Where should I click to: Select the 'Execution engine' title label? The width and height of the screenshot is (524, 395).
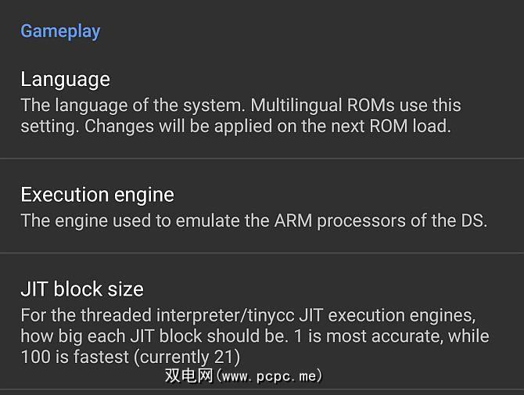pos(97,195)
